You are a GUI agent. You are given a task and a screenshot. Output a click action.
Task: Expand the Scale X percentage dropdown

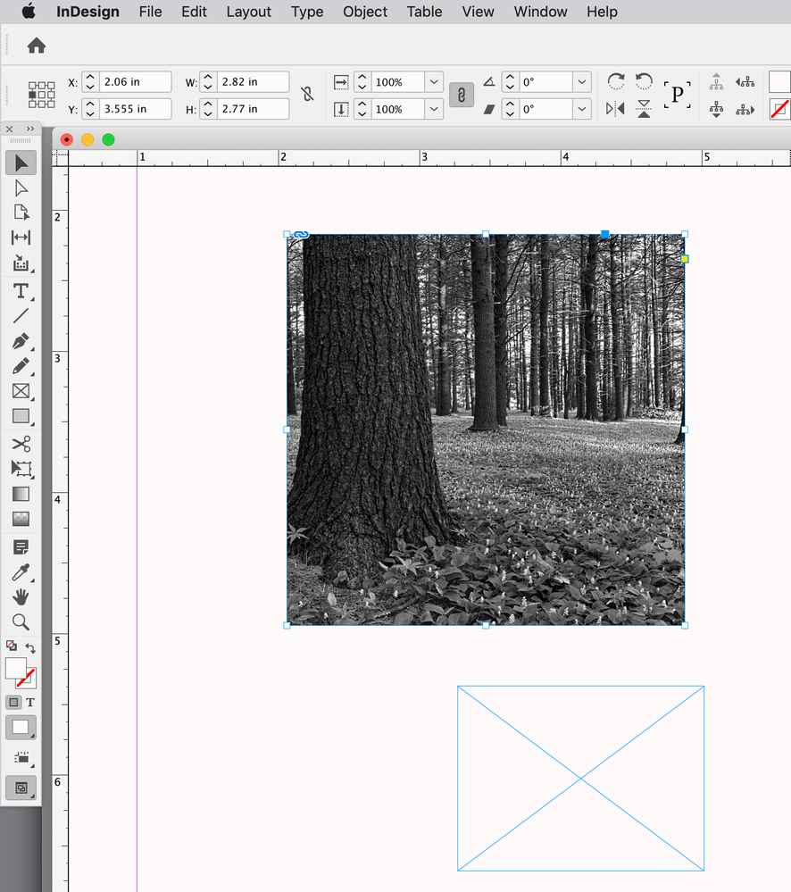[434, 82]
